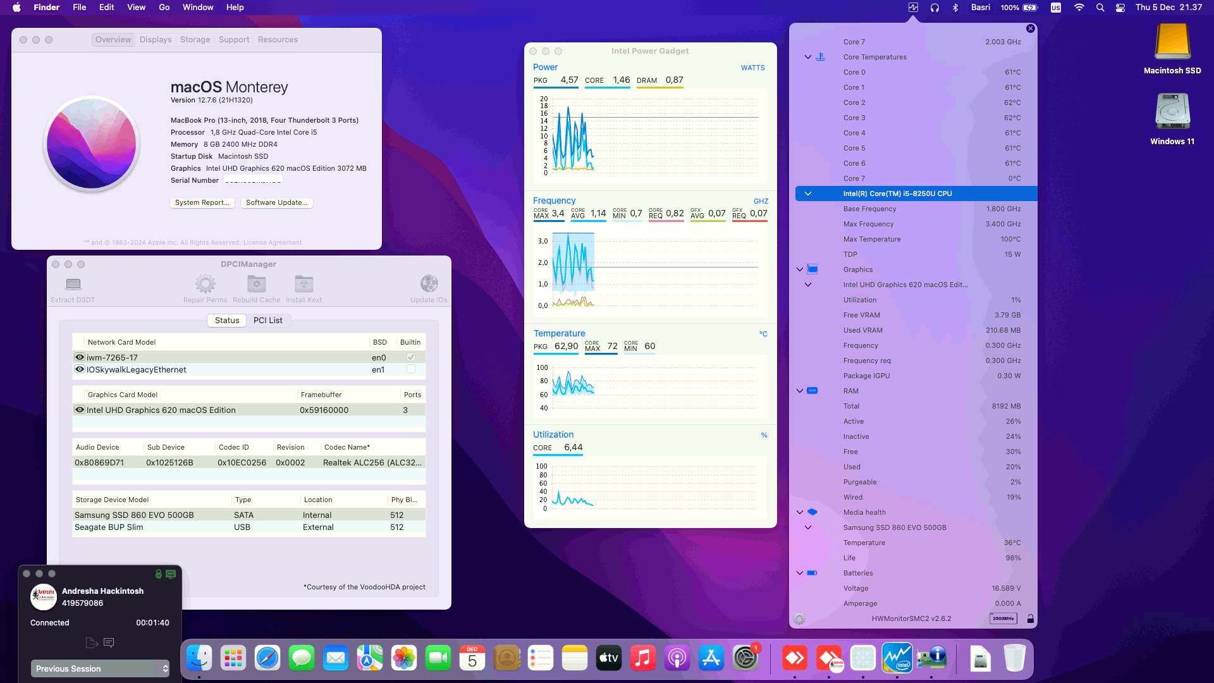Click the Status tab in DPCIManager
The height and width of the screenshot is (683, 1214).
(x=227, y=321)
